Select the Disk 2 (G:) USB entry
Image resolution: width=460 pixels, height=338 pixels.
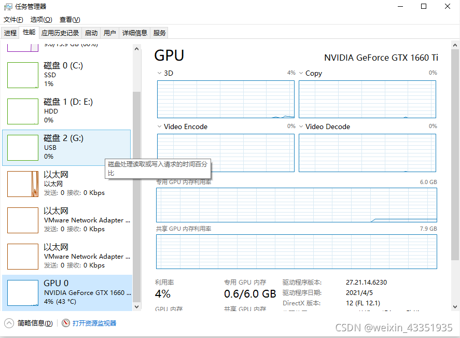66,148
